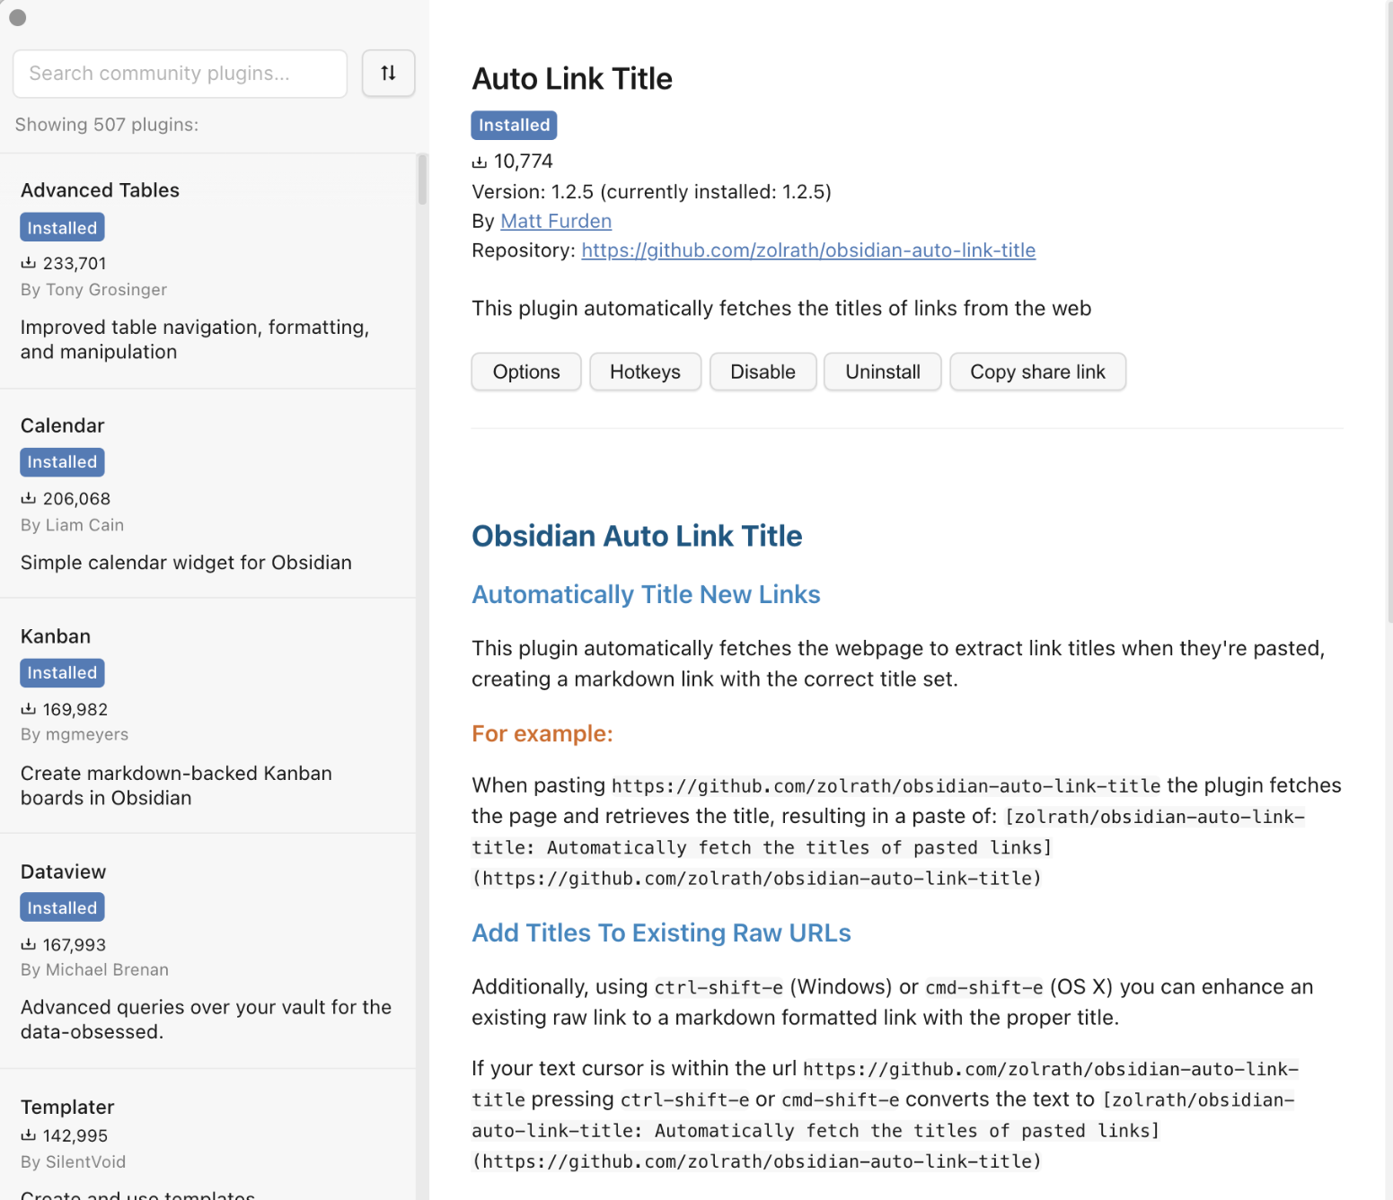Select the Dataview plugin in the list

click(63, 872)
